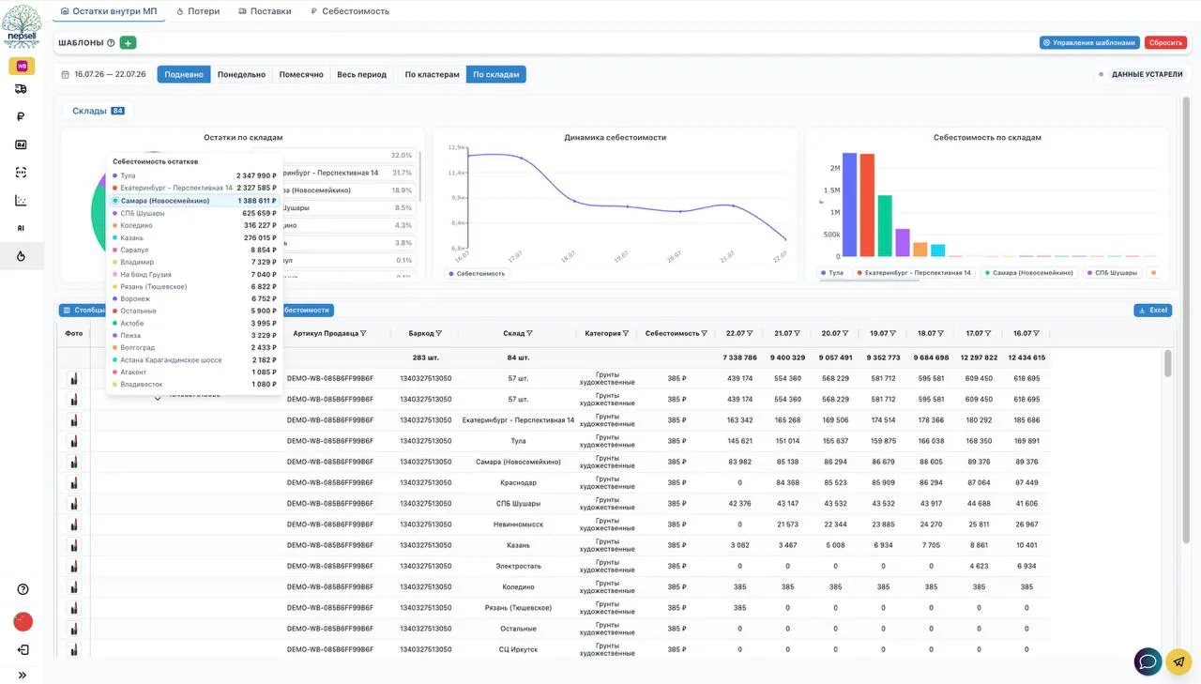The image size is (1201, 684).
Task: Open filter for 19.07 column
Action: [892, 333]
